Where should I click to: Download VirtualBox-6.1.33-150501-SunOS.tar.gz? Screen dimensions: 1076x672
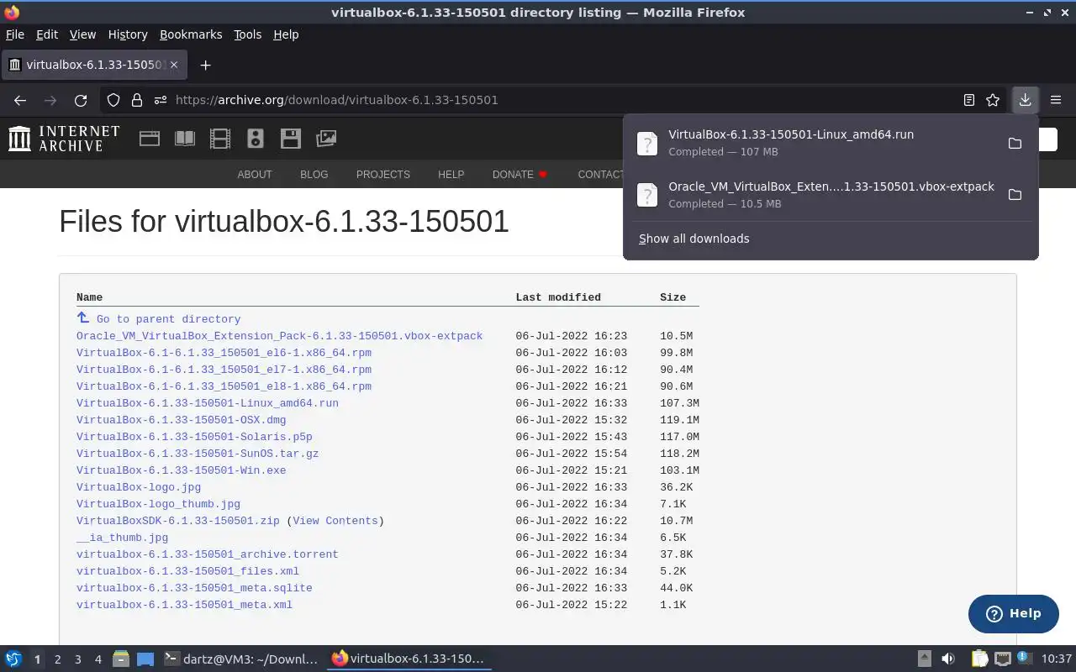(x=198, y=454)
